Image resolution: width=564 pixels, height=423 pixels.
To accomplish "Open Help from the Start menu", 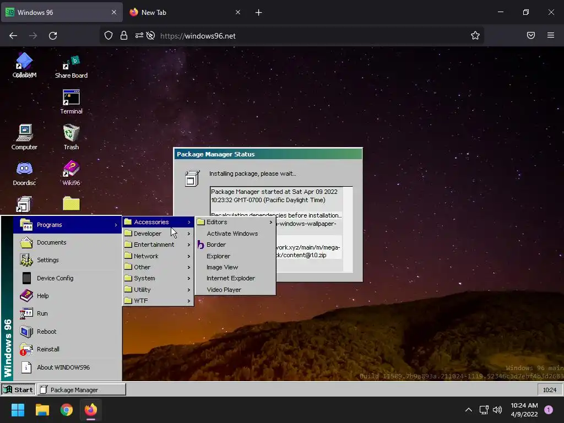I will [x=68, y=296].
